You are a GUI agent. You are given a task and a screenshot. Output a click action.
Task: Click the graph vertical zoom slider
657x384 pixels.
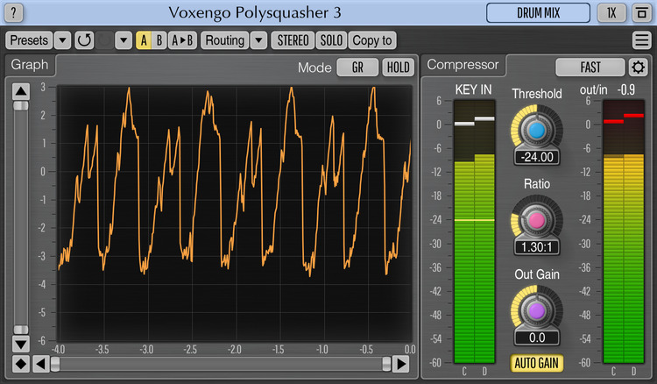tap(20, 217)
